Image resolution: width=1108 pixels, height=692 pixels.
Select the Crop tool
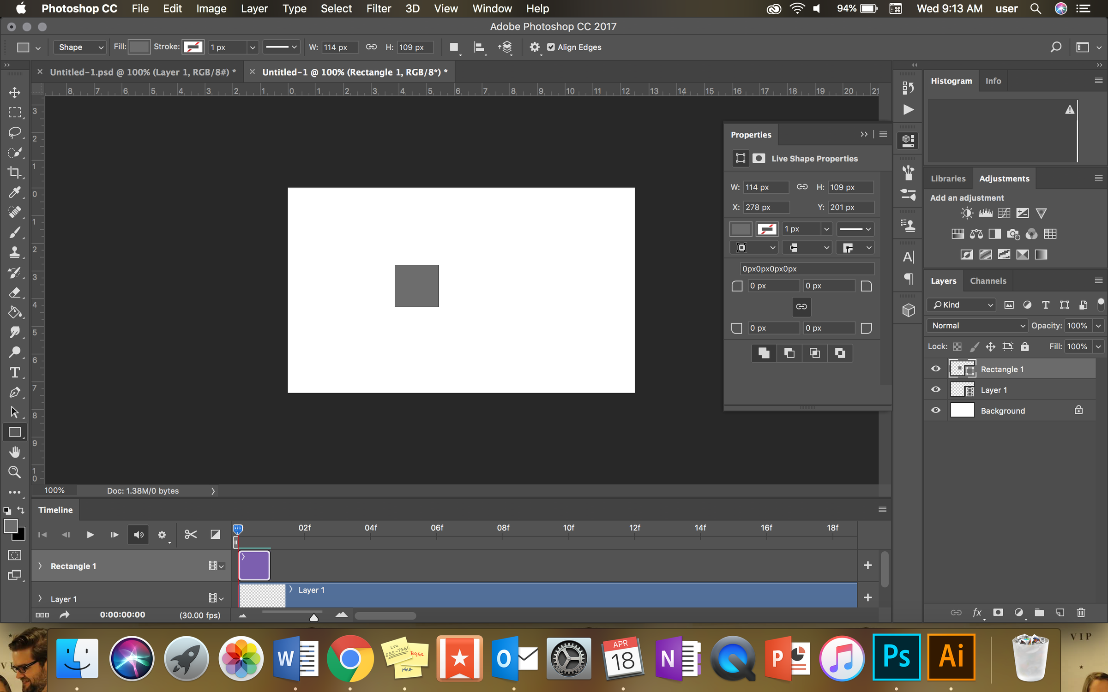[x=15, y=173]
